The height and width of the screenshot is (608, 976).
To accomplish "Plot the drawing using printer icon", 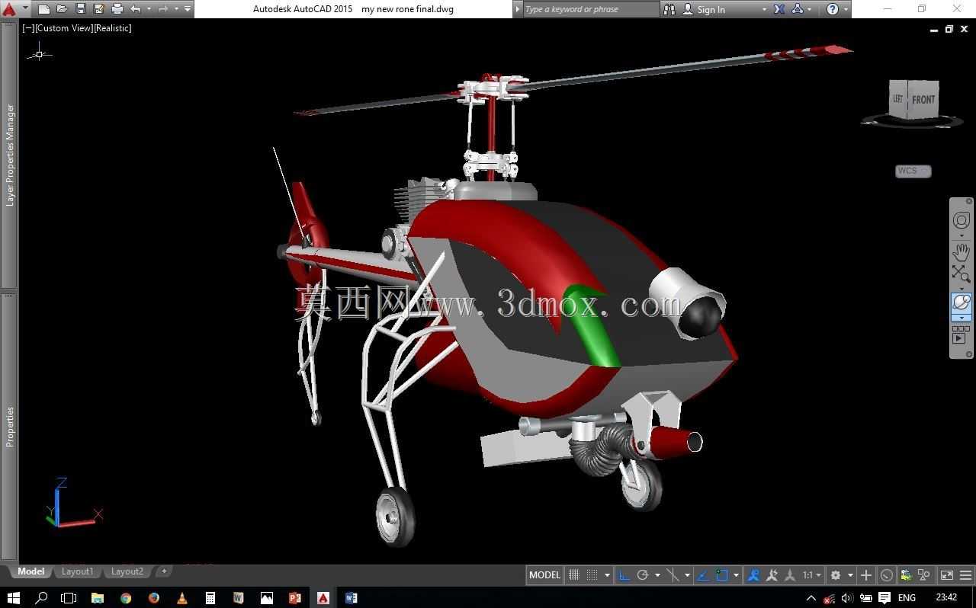I will 117,9.
